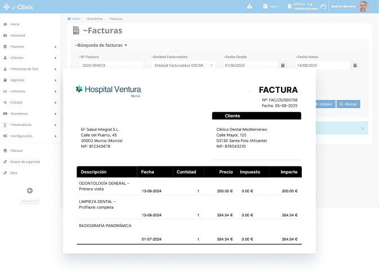Click the warning alert triangle icon
This screenshot has width=379, height=276.
click(249, 6)
